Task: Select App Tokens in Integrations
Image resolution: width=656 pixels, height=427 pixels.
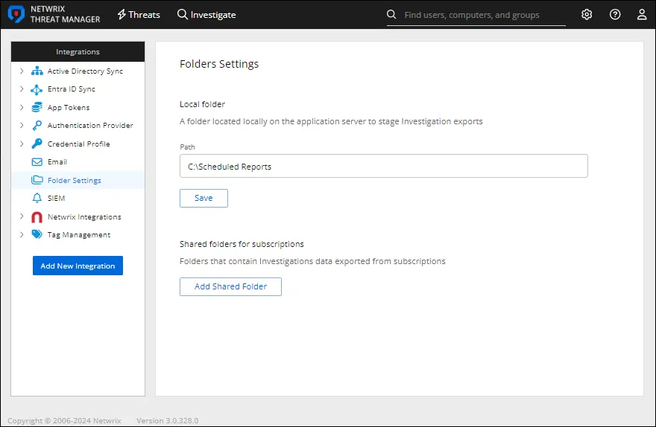Action: [69, 107]
